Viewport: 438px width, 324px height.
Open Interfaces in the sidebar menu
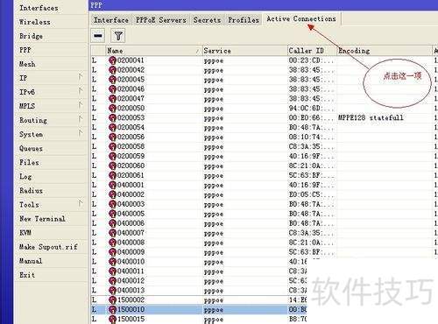(x=39, y=8)
